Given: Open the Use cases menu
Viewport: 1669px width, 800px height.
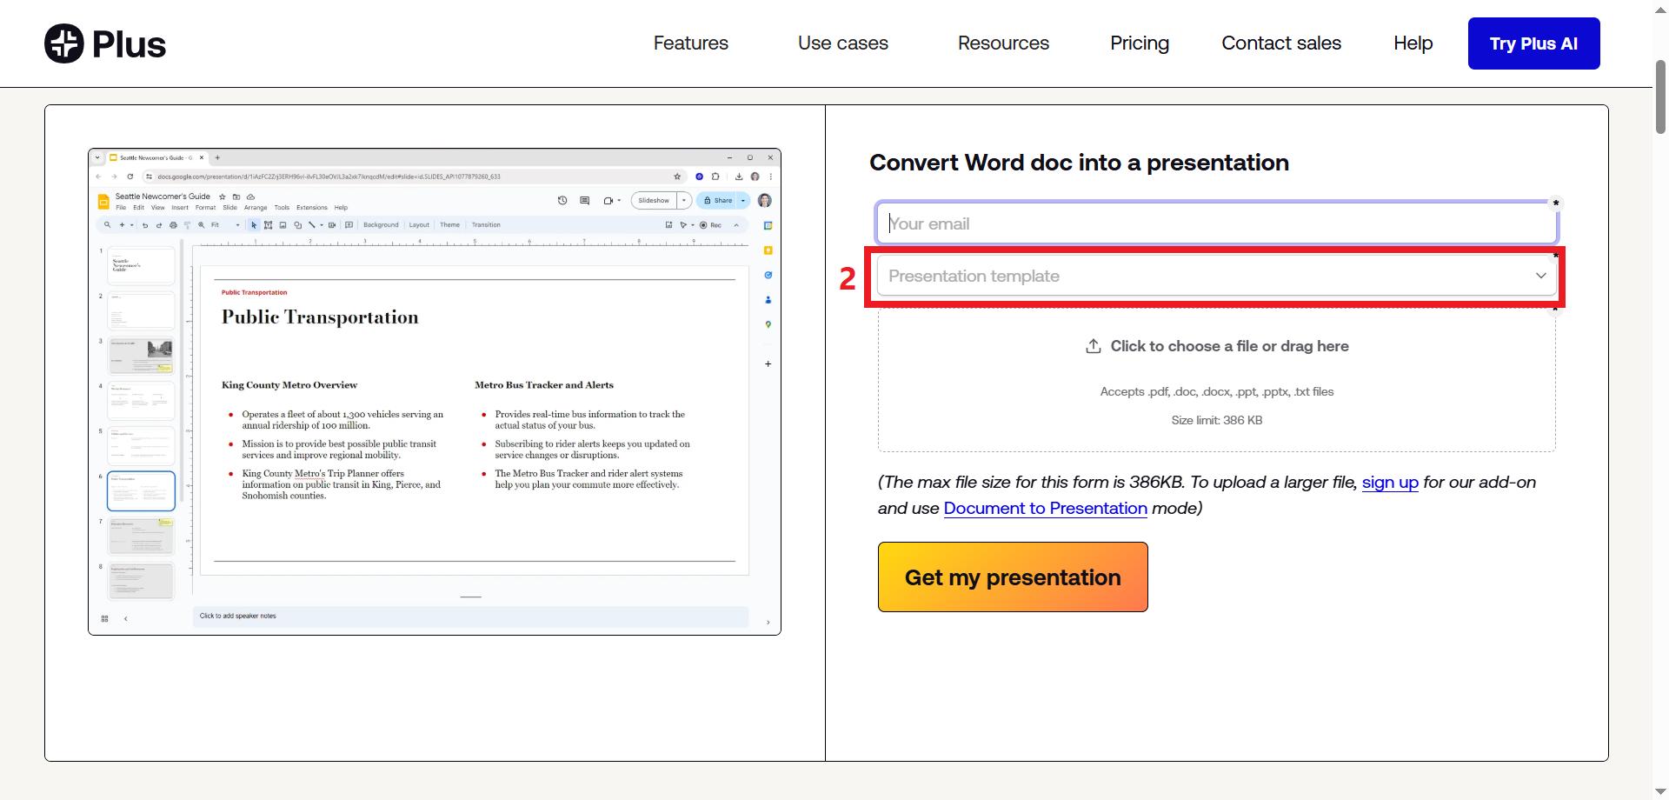Looking at the screenshot, I should (x=843, y=43).
